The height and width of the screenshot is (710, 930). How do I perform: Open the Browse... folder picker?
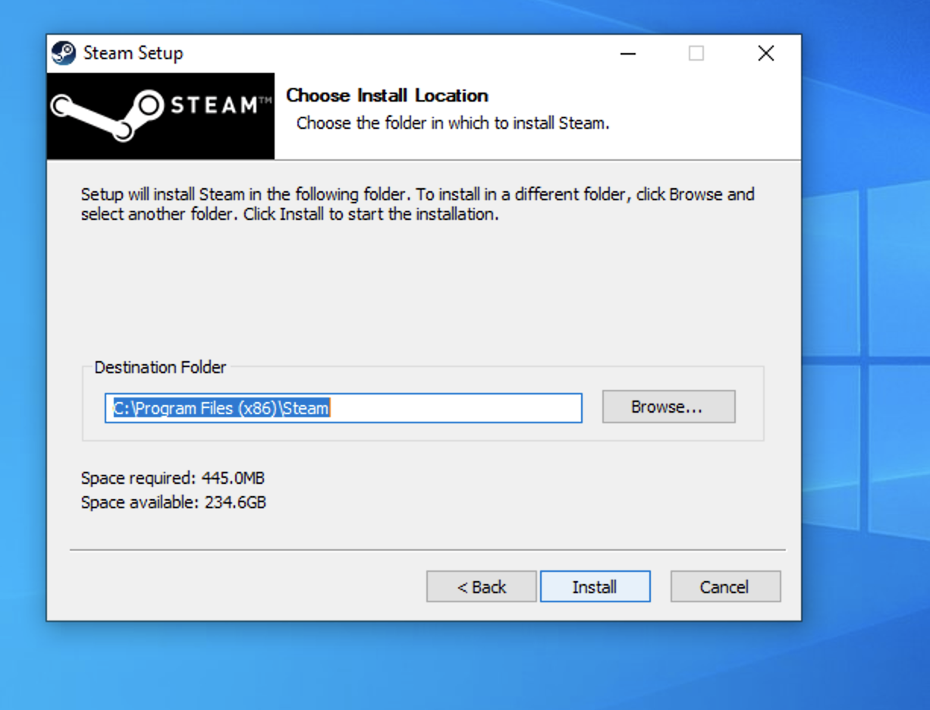click(x=668, y=407)
